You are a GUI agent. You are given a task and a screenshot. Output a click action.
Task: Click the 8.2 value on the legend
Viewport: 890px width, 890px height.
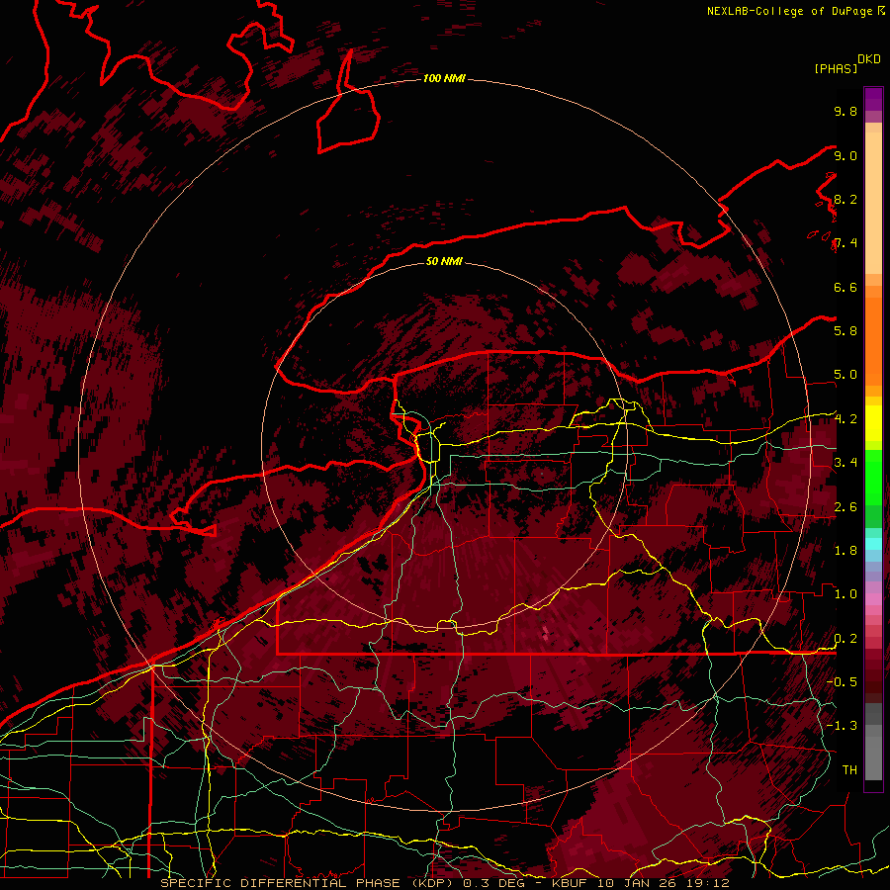(x=845, y=199)
